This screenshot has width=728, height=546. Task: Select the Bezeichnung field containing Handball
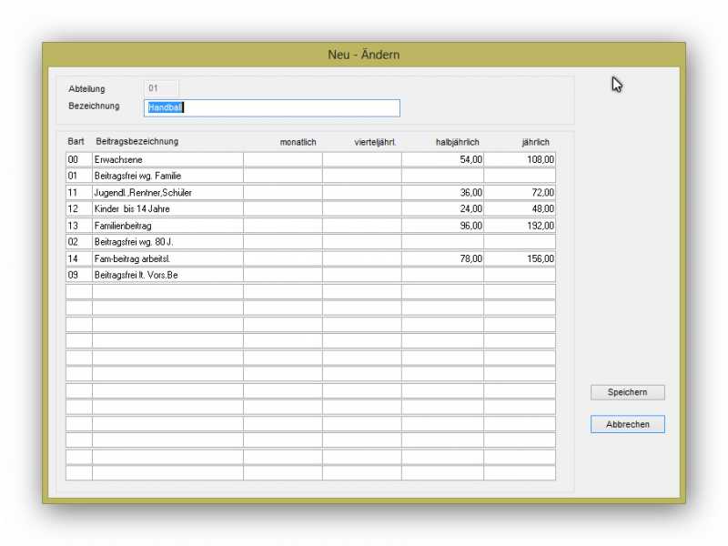pos(271,108)
